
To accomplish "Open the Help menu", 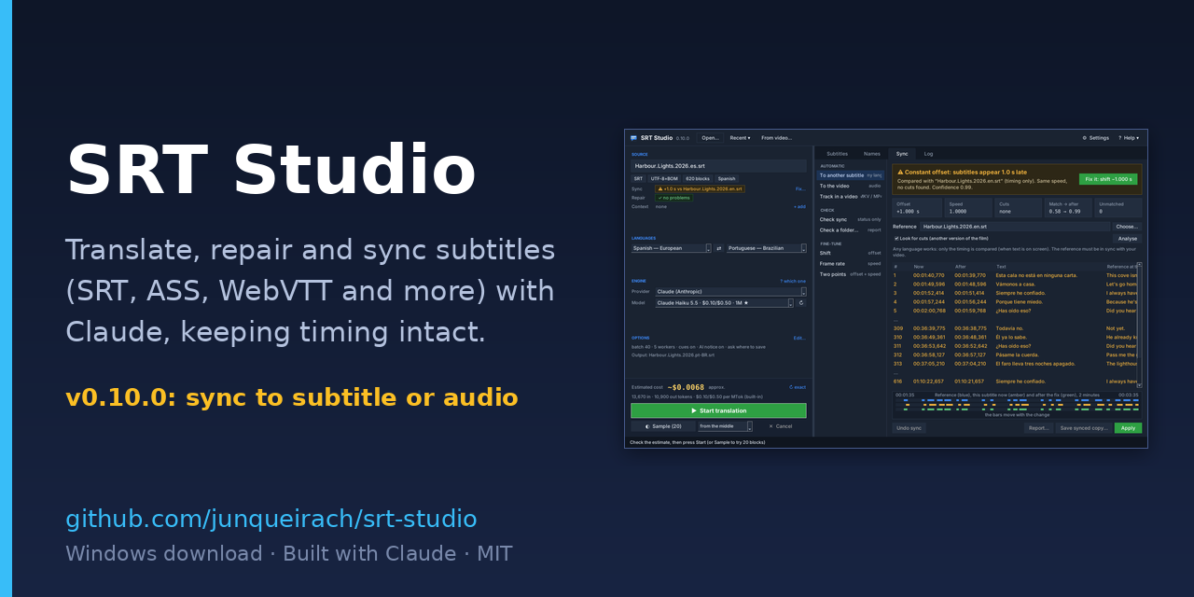I will [1128, 137].
